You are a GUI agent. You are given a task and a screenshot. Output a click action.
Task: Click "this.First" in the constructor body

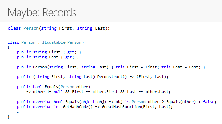127,67
